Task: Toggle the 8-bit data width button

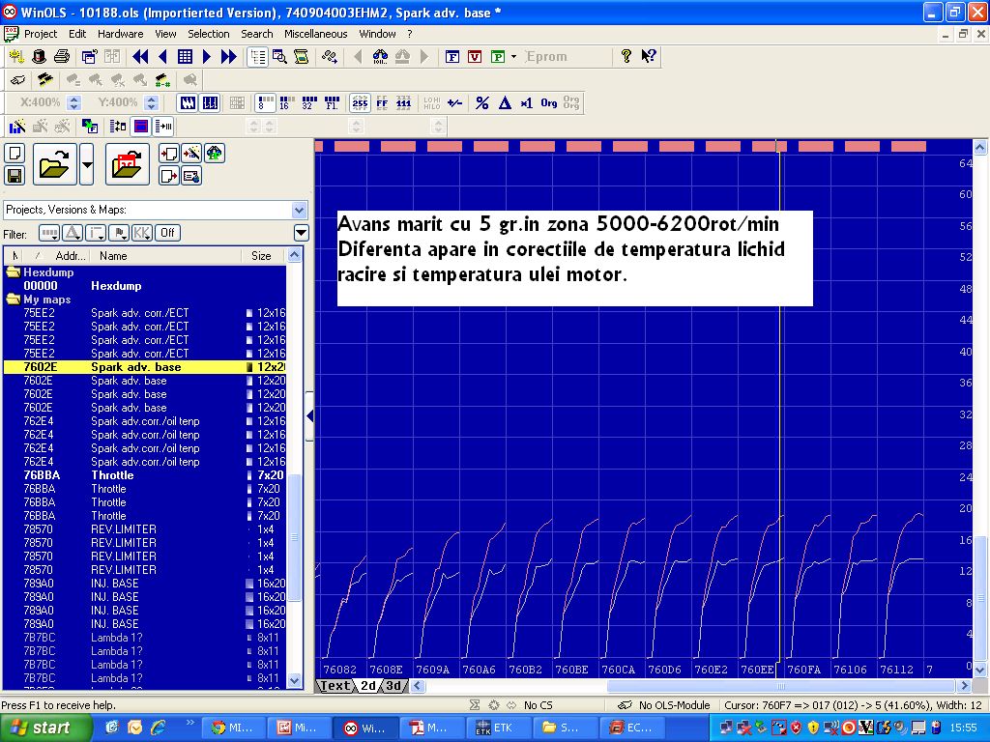Action: point(264,103)
